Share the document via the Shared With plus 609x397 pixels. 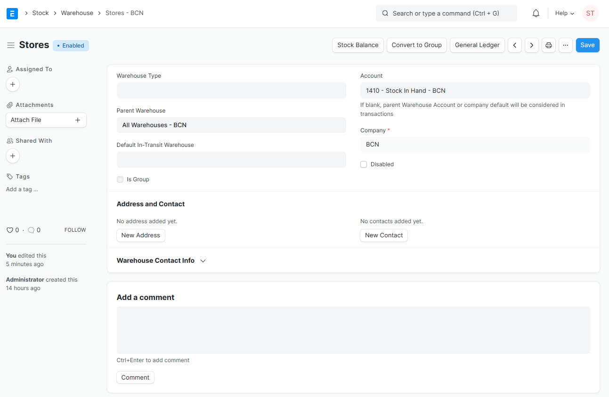pos(13,156)
